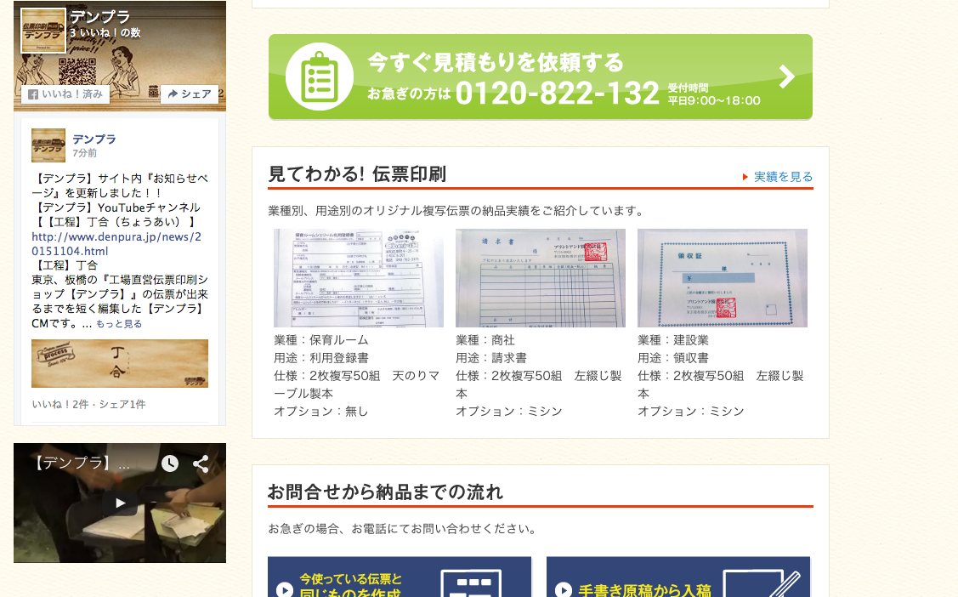
Task: Click the 丁合 process image in post
Action: 120,363
